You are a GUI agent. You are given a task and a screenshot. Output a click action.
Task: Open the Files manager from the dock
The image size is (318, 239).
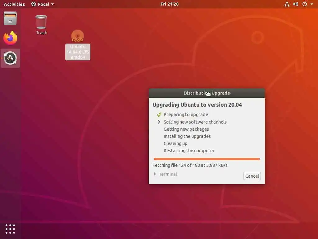click(x=10, y=18)
